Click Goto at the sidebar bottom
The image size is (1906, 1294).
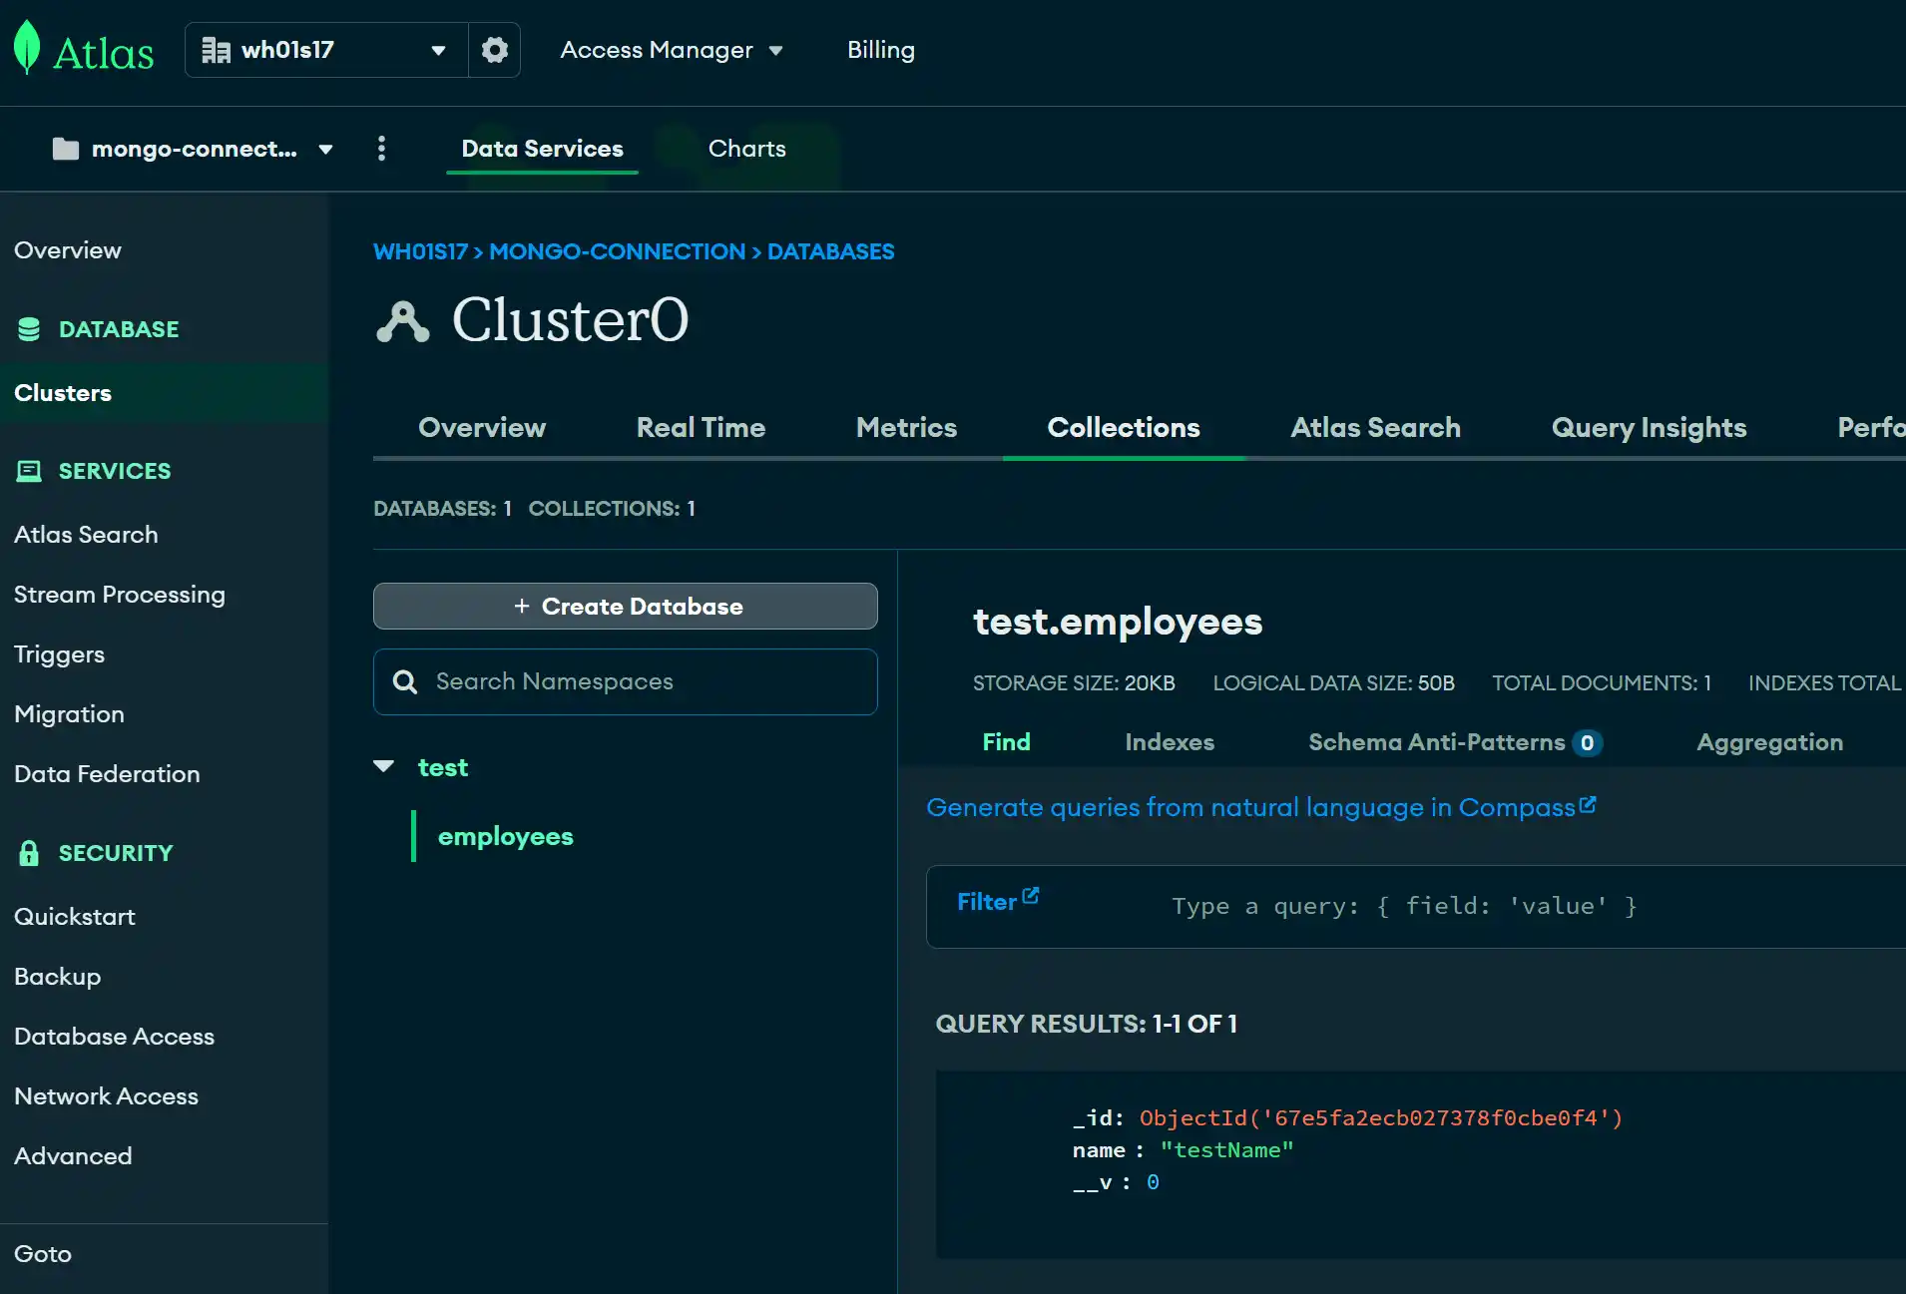43,1253
